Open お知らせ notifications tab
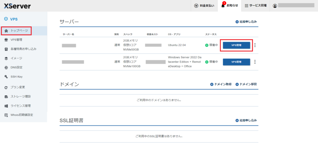 pos(230,6)
